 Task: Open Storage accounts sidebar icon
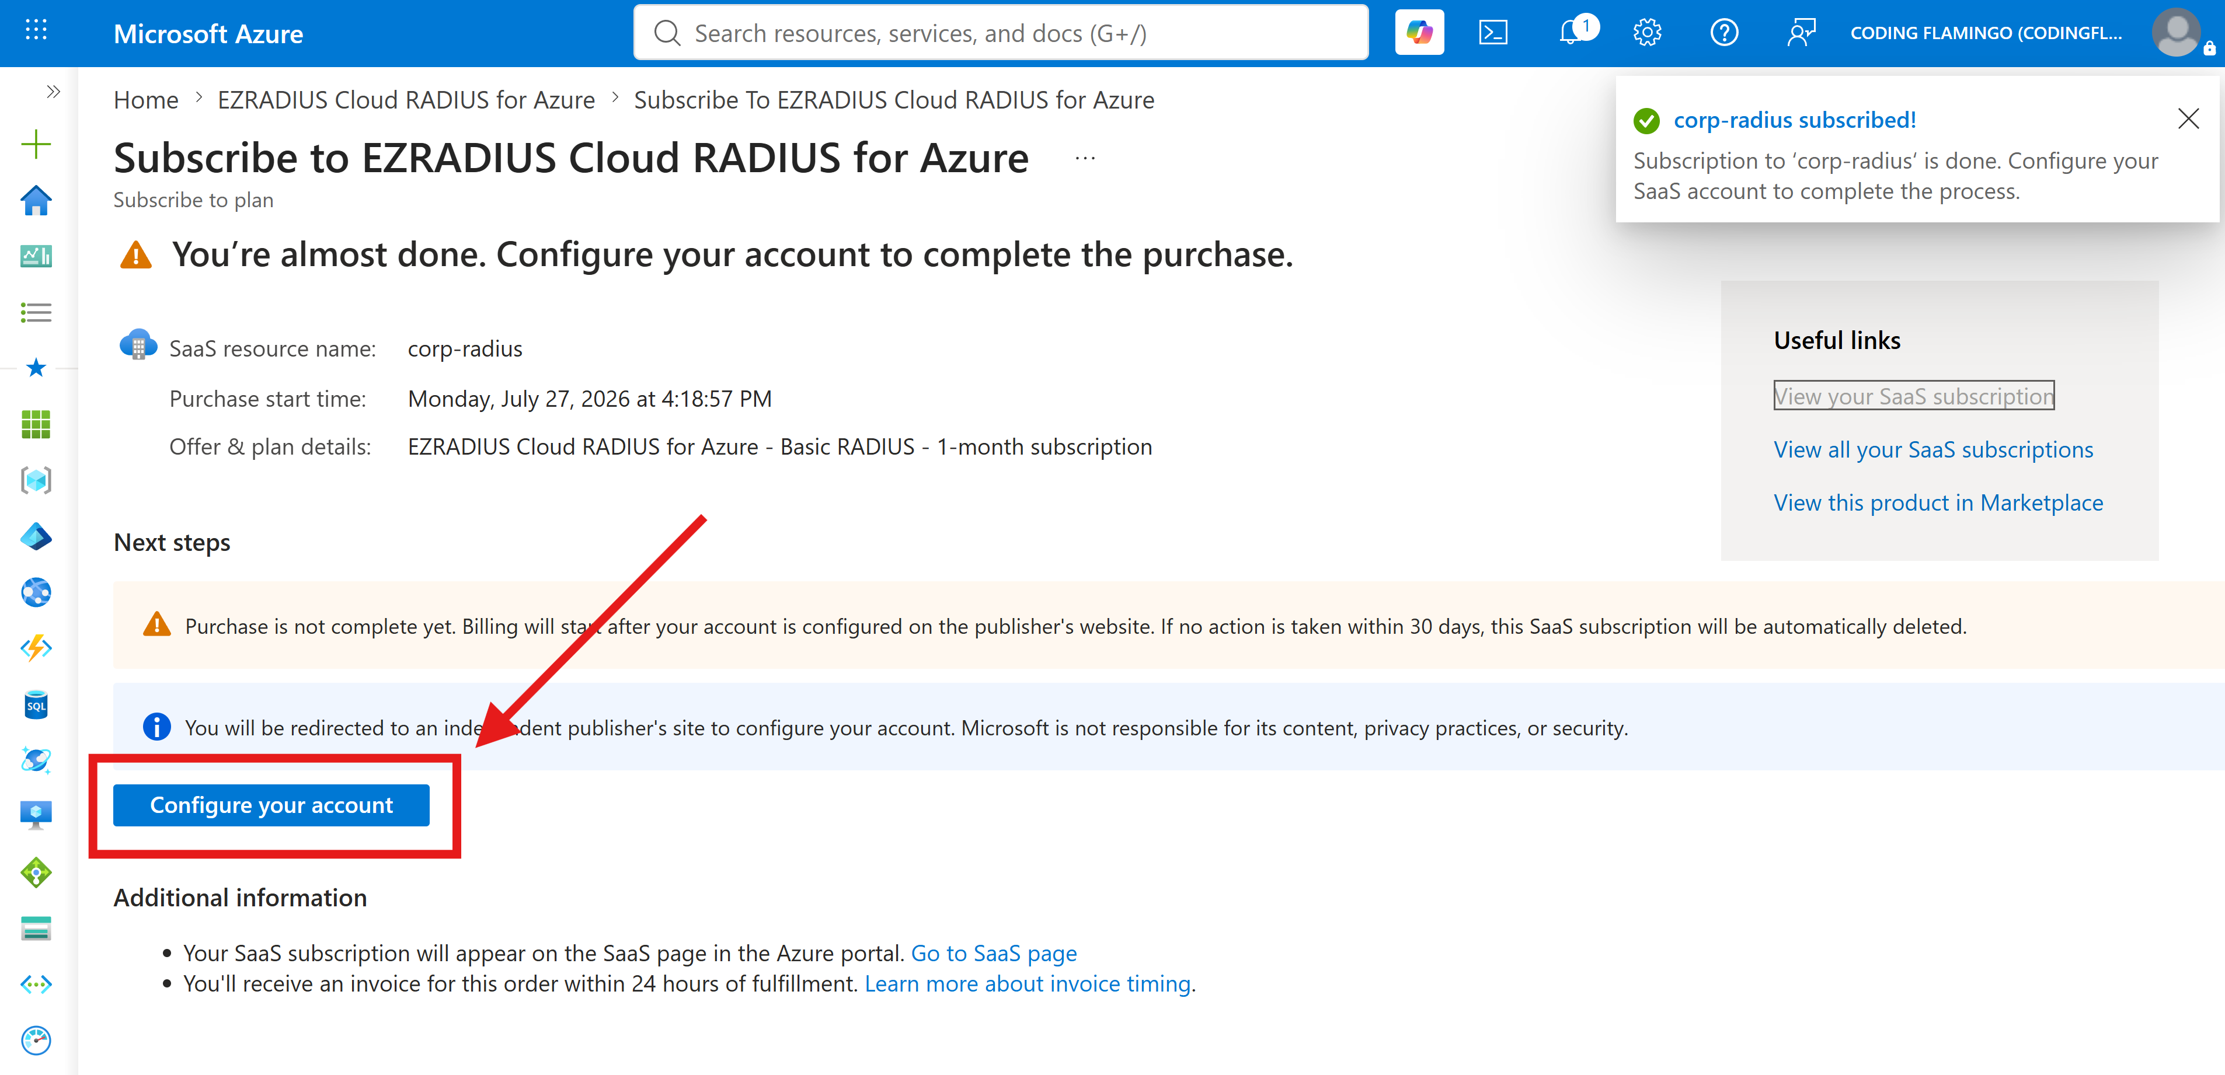pyautogui.click(x=36, y=928)
